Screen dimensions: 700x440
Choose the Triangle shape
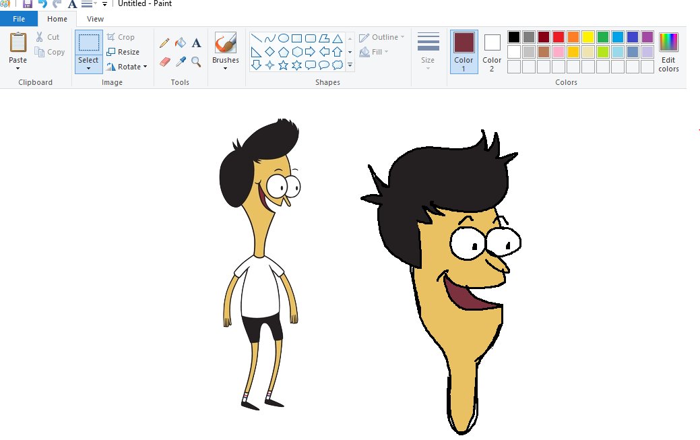(338, 38)
